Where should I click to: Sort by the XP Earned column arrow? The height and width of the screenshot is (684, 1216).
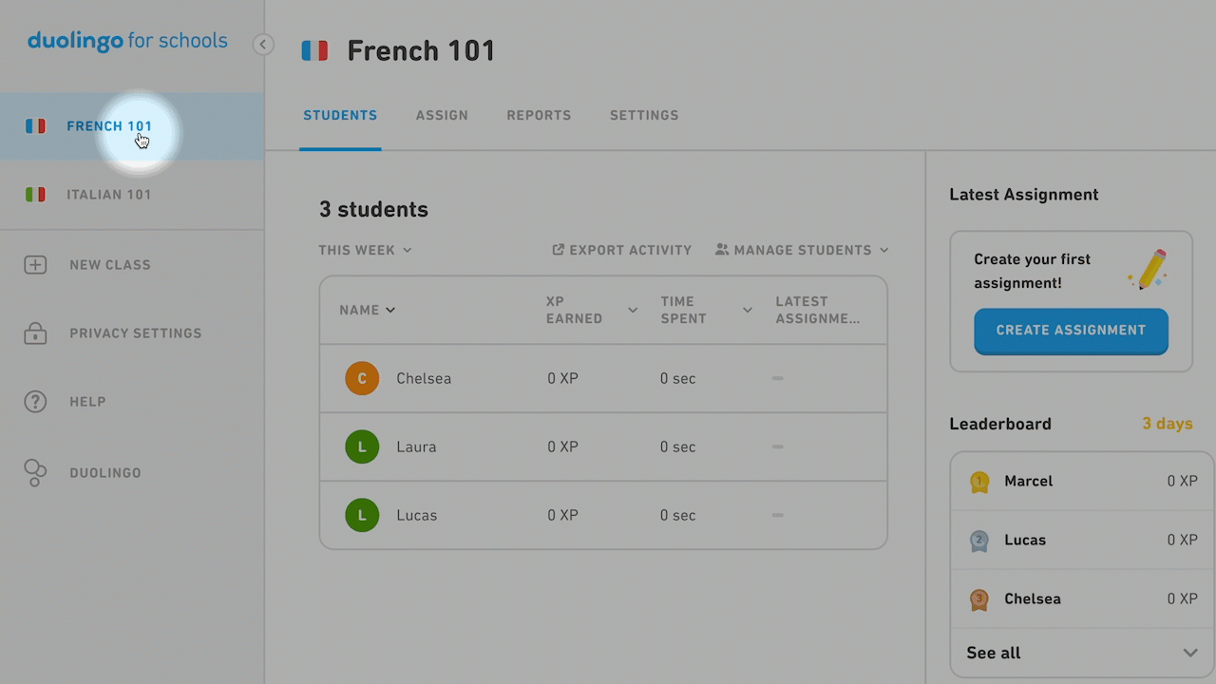(633, 311)
